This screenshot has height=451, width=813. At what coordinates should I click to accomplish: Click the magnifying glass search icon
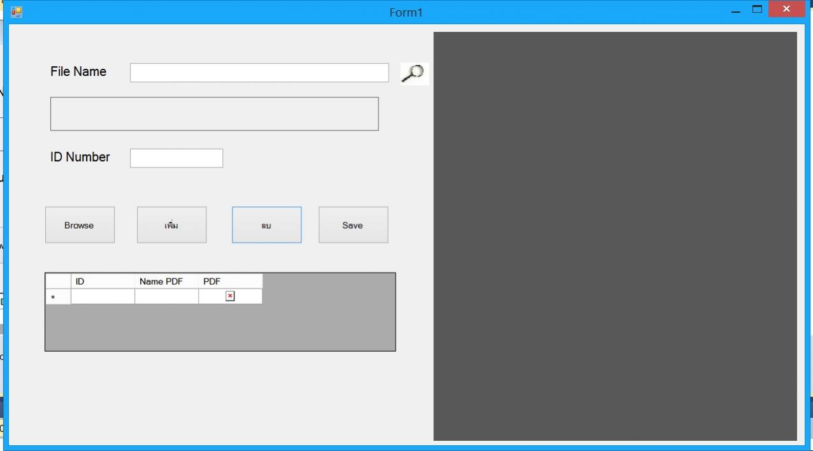tap(414, 73)
